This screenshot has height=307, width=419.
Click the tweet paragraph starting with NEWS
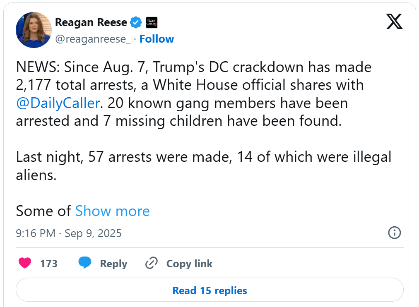click(x=194, y=94)
